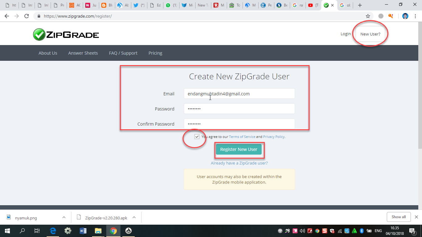The height and width of the screenshot is (237, 422).
Task: Open taskbar search magnifier
Action: (22, 231)
